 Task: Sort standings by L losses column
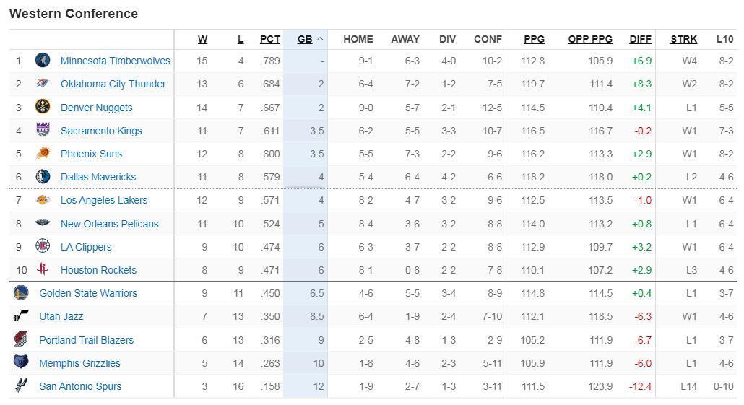[x=241, y=39]
